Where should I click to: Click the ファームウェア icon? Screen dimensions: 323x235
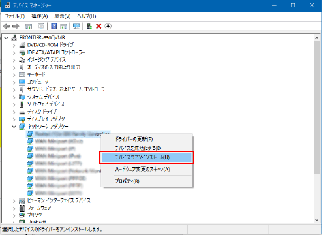click(22, 208)
